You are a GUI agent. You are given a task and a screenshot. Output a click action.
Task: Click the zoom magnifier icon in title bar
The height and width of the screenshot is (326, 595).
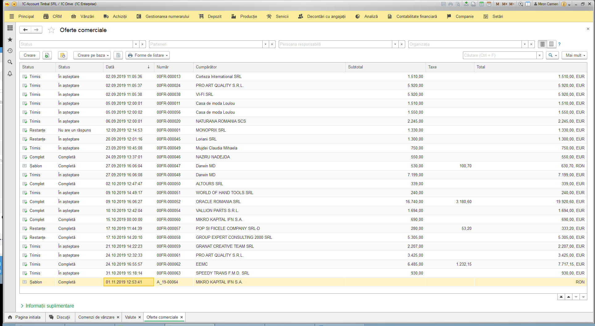[x=521, y=4]
